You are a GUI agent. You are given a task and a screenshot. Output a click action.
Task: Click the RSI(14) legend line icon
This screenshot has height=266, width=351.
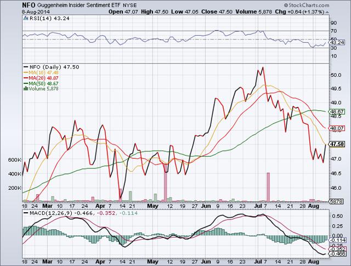pos(26,18)
